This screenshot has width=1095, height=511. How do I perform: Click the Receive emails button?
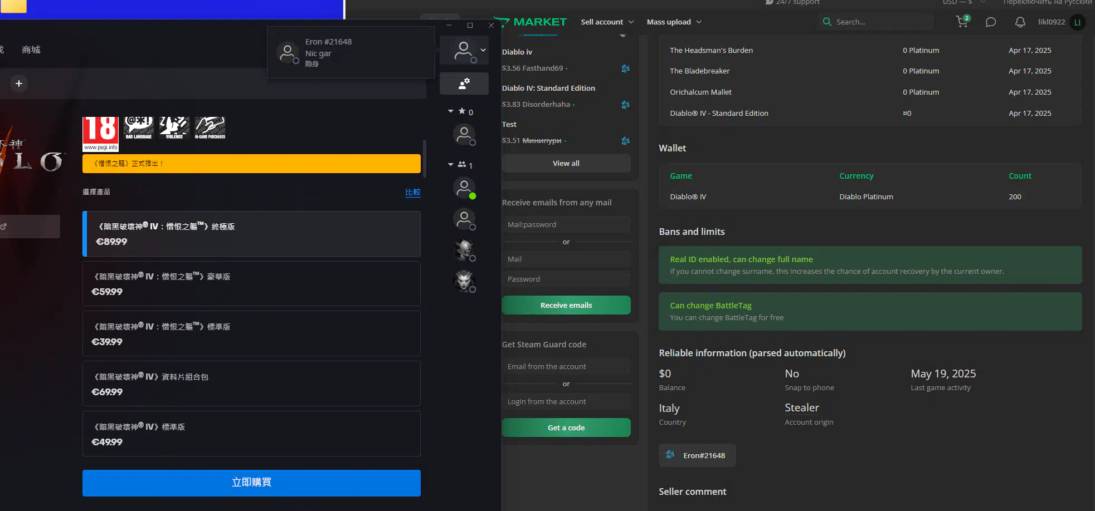pos(566,305)
